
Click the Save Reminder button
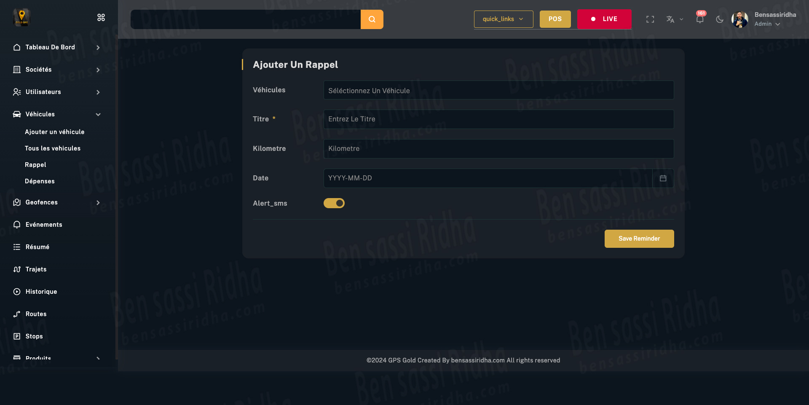639,239
